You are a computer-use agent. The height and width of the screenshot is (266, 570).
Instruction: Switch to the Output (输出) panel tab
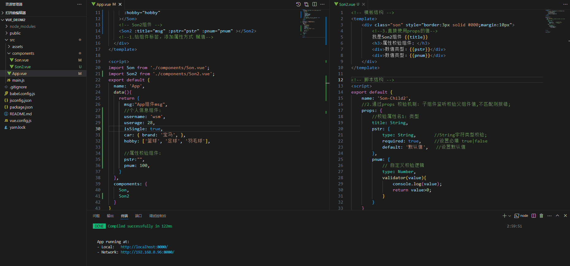[x=110, y=216]
